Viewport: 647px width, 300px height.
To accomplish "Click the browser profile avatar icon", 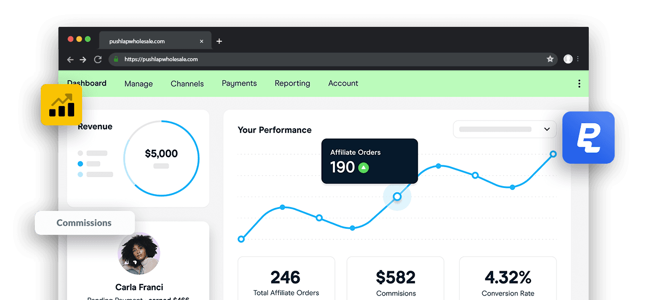I will click(x=567, y=59).
